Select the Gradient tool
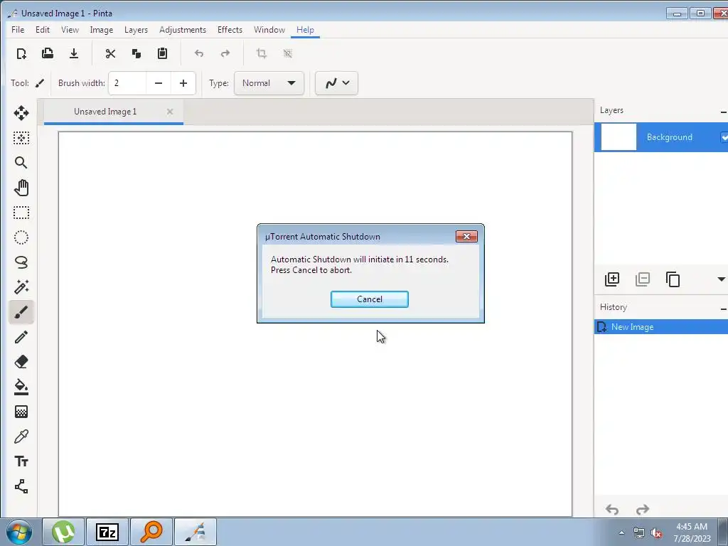This screenshot has width=728, height=546. (21, 412)
